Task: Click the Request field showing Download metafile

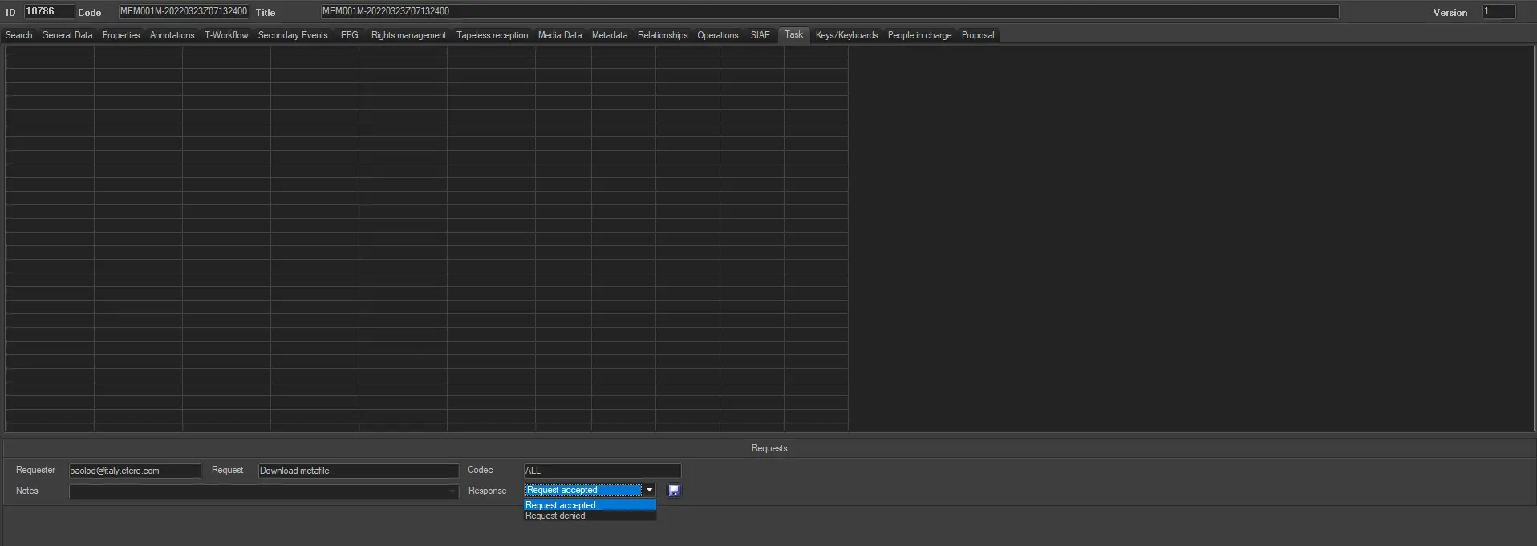Action: [358, 471]
